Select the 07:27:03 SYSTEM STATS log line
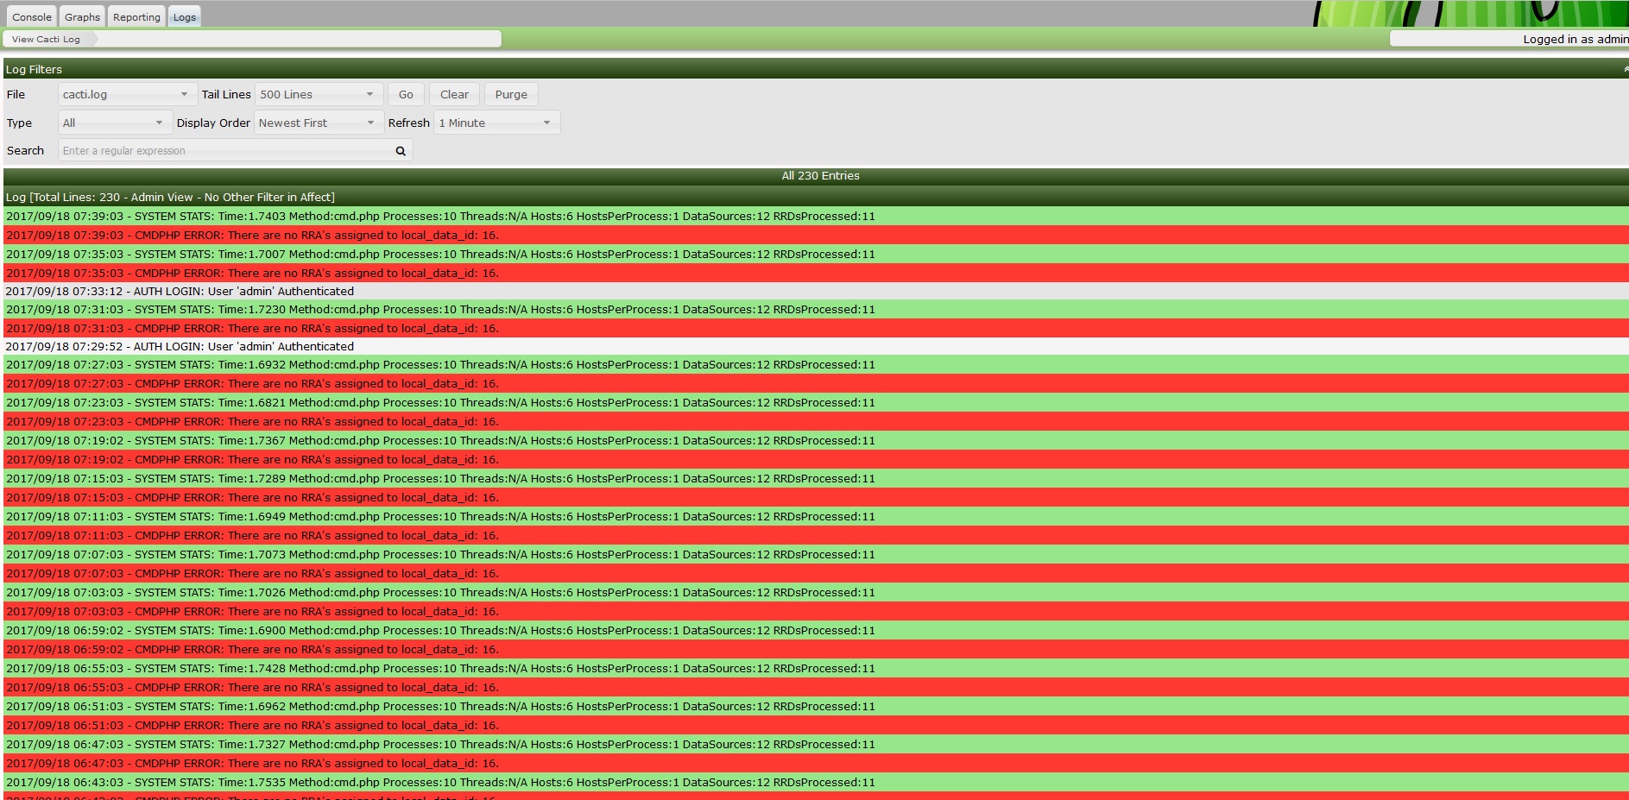Image resolution: width=1629 pixels, height=800 pixels. click(x=816, y=364)
